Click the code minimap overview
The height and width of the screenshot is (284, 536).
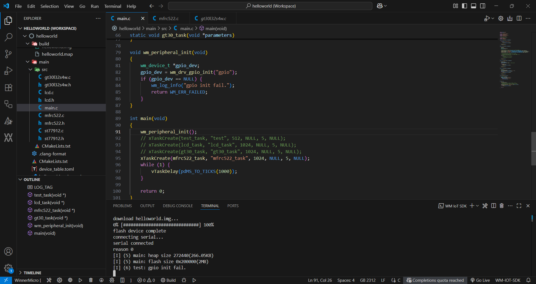coord(514,60)
